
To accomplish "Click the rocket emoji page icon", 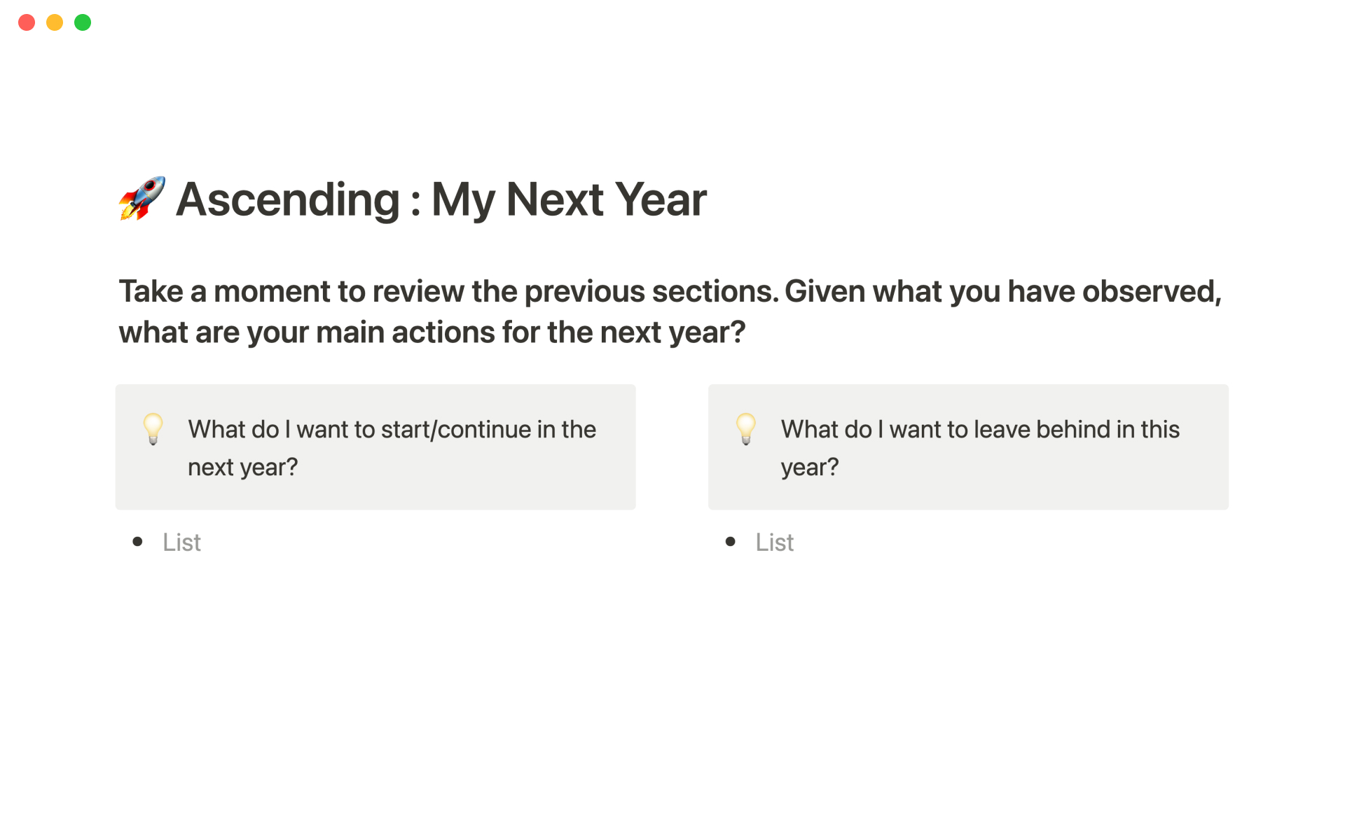I will (x=142, y=199).
